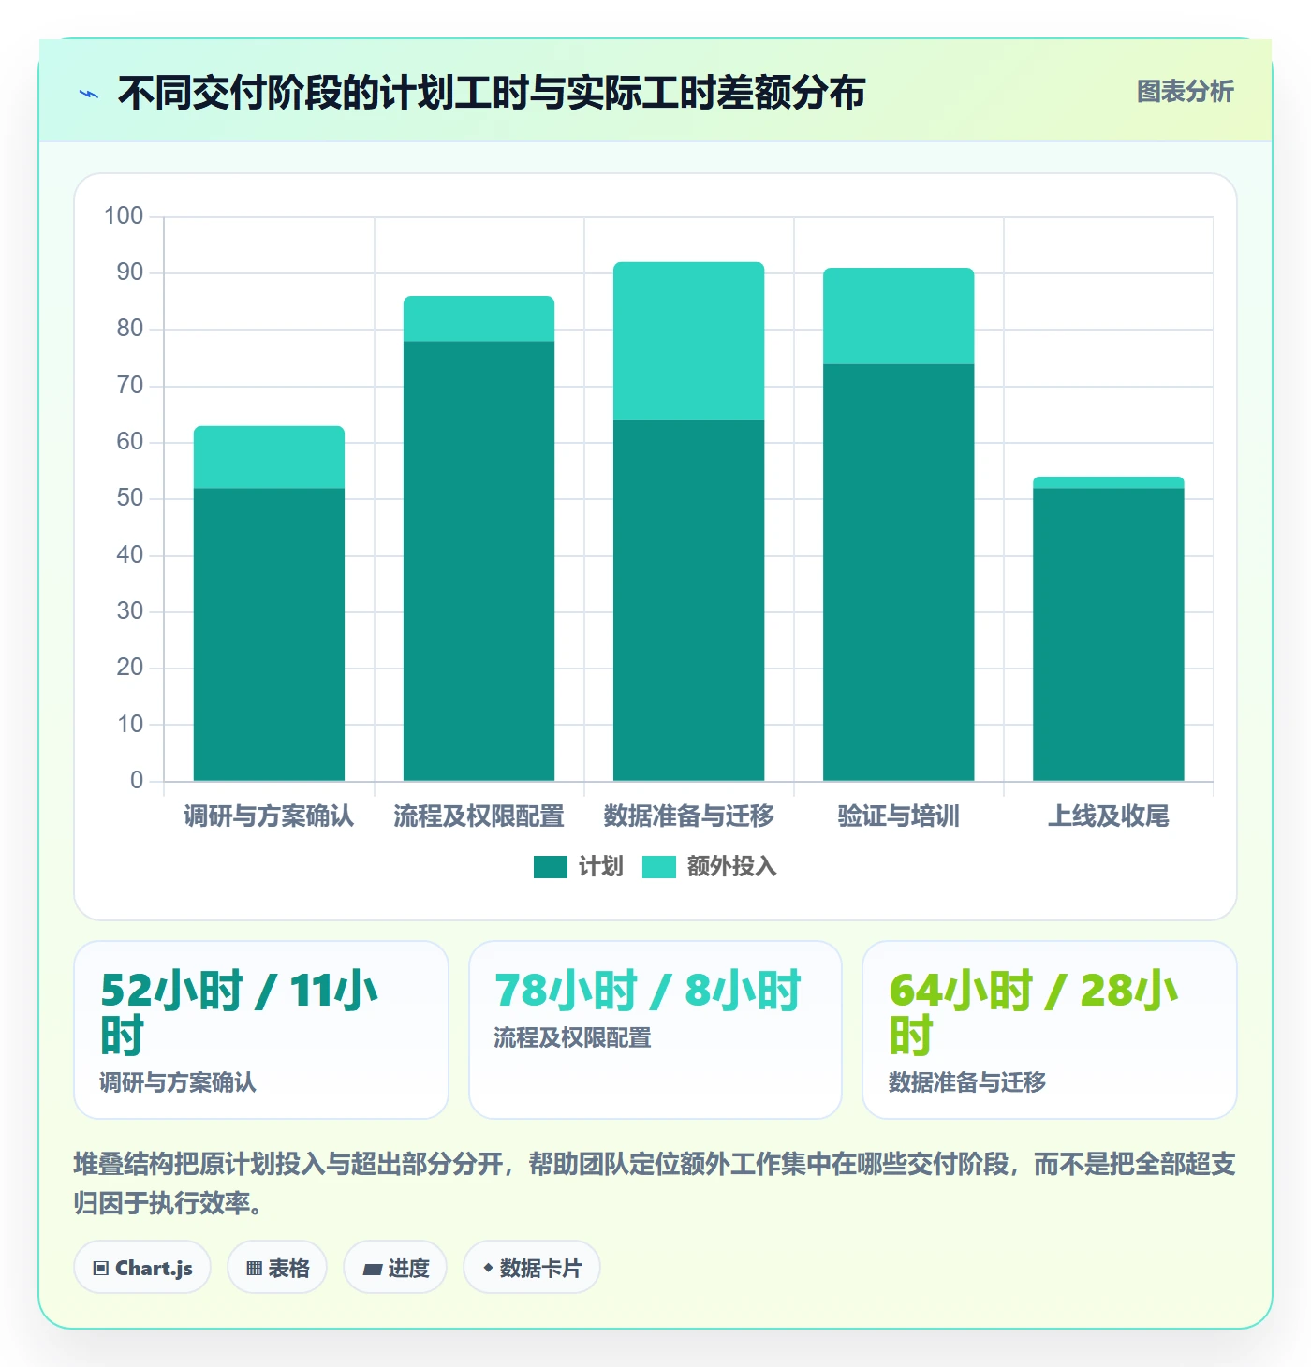Click the 50 y-axis tick label
This screenshot has height=1367, width=1311.
[x=130, y=498]
